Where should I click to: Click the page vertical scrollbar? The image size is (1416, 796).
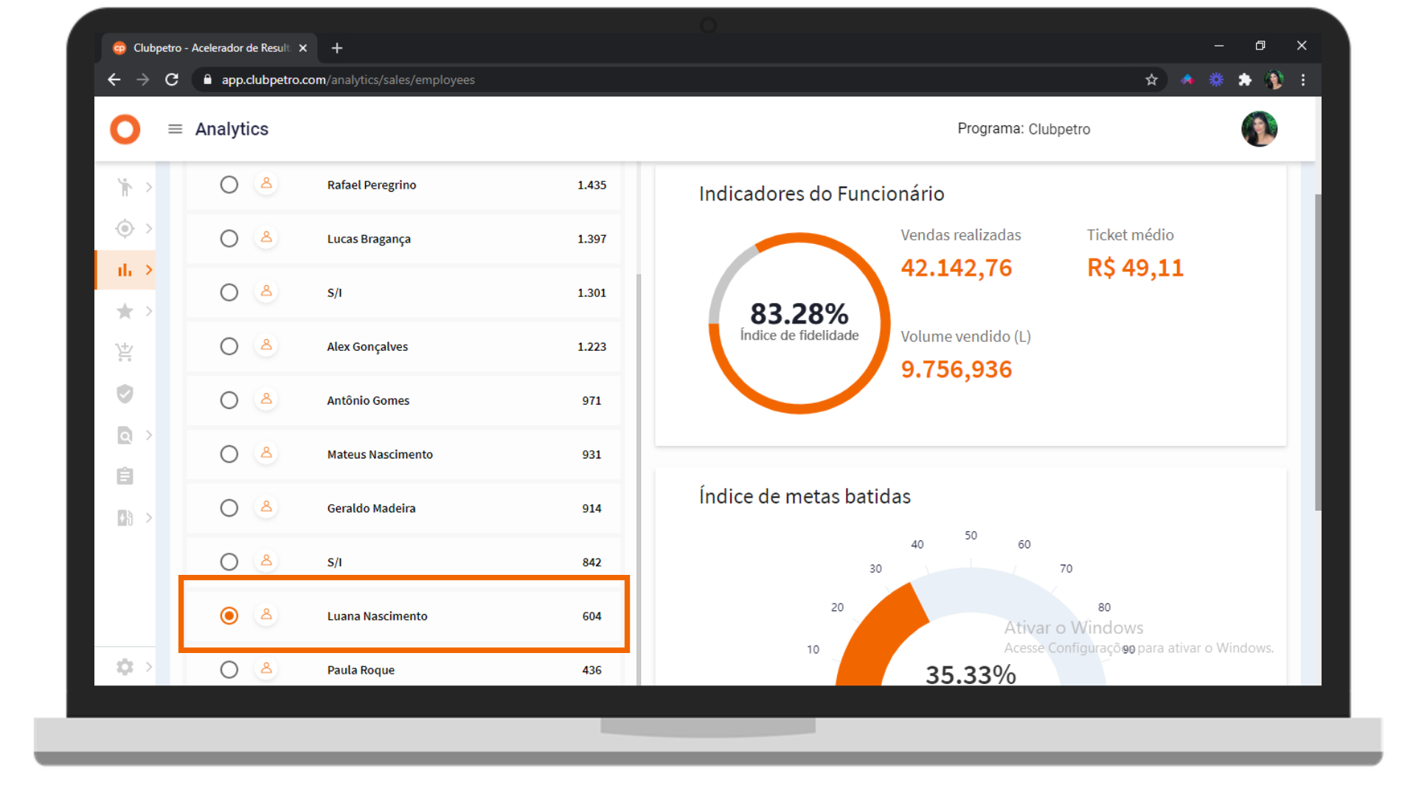tap(1317, 352)
